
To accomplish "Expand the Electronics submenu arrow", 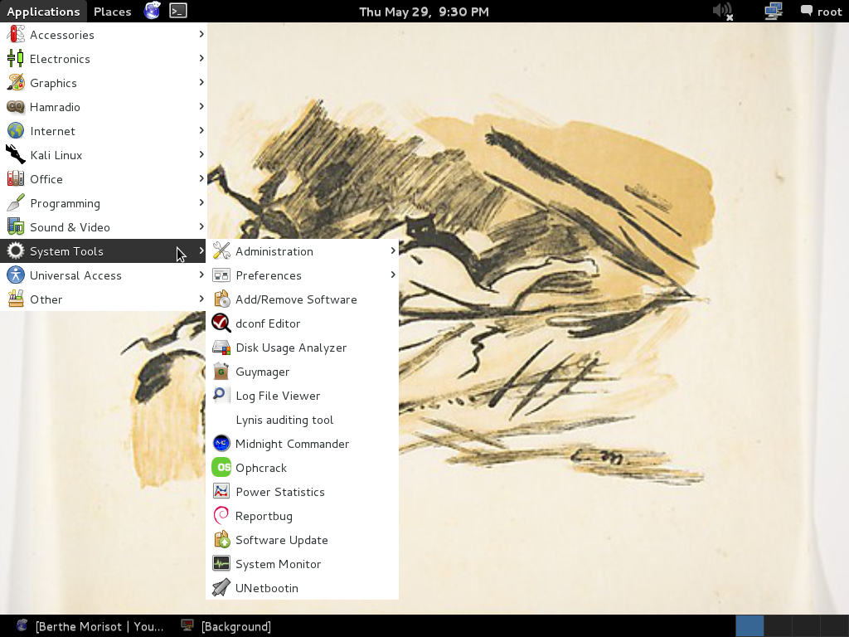I will click(x=201, y=58).
